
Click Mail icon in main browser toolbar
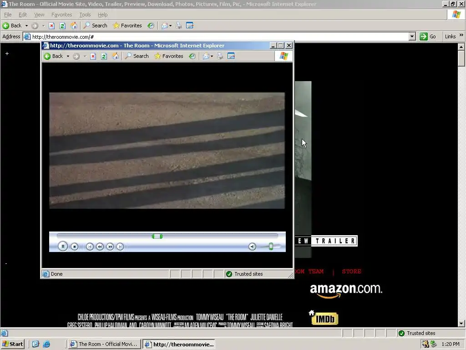tap(165, 26)
